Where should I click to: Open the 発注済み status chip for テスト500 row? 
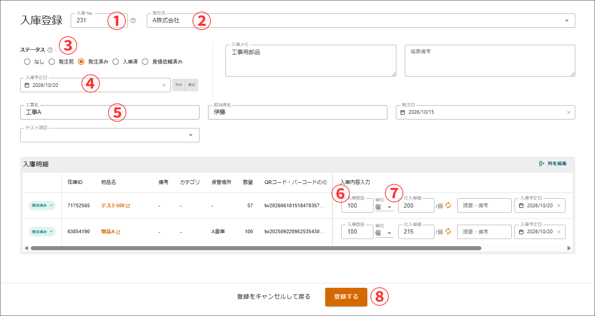[42, 206]
